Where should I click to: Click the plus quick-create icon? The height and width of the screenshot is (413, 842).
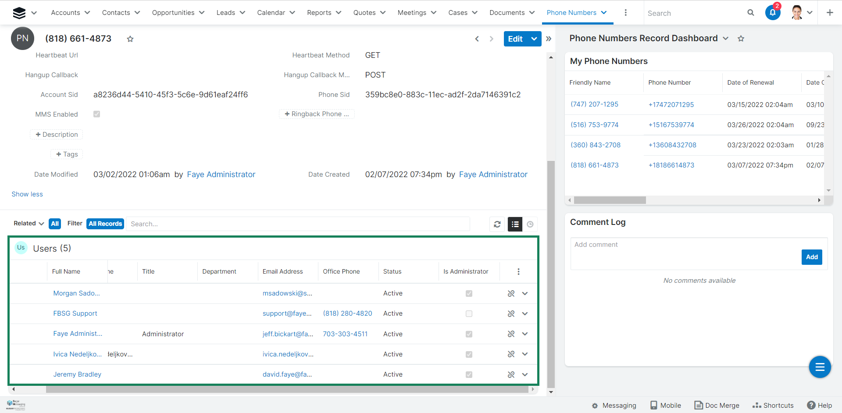point(830,13)
